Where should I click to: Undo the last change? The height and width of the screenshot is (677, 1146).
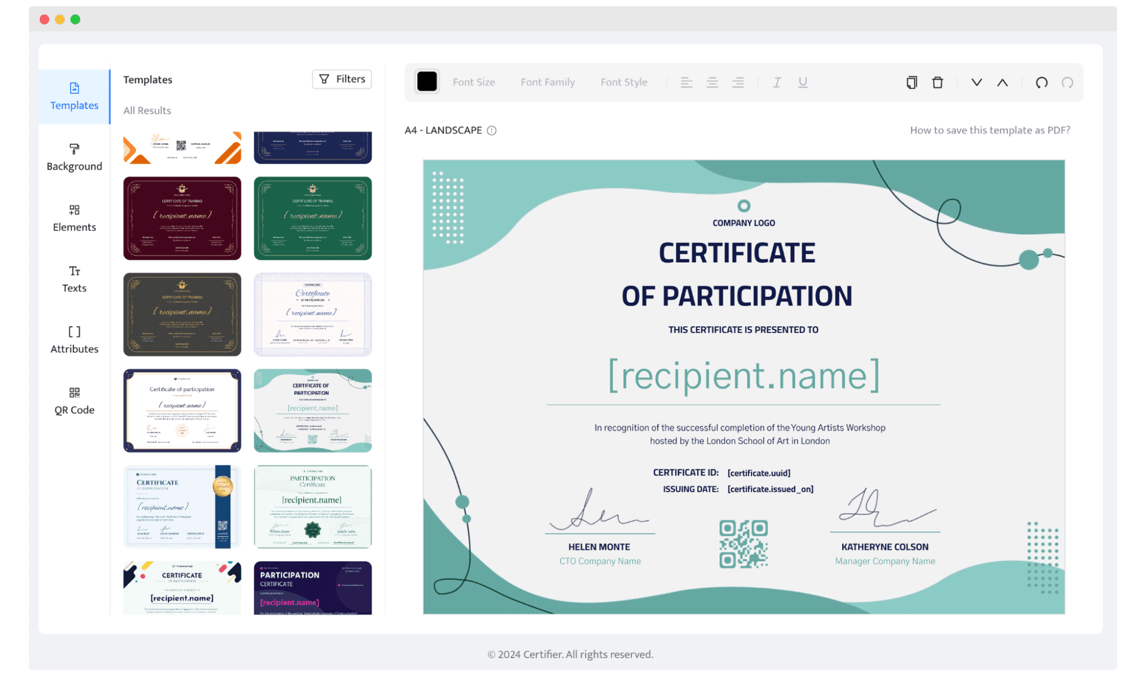pos(1042,82)
